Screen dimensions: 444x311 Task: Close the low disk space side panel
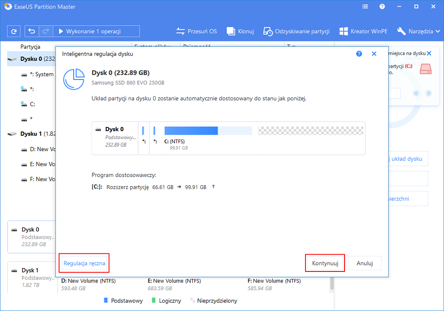point(429,53)
